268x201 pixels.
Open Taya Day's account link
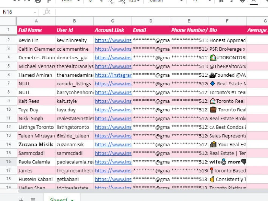pyautogui.click(x=113, y=110)
